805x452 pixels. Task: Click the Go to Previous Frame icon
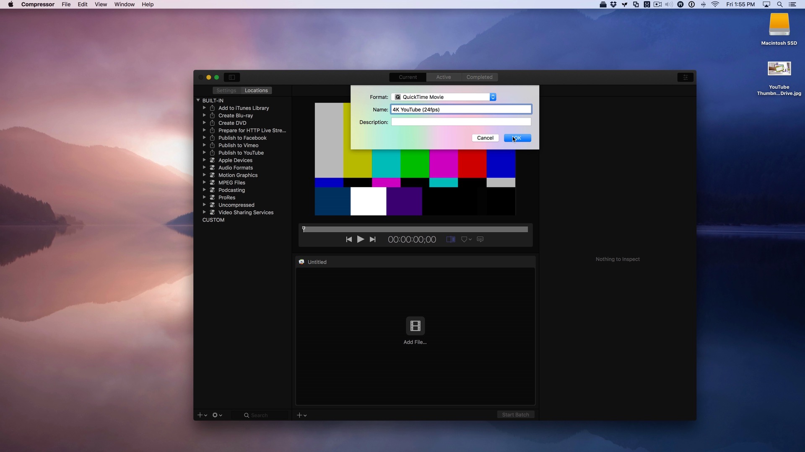348,239
